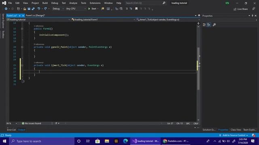Pin the Form1.cs tab

pyautogui.click(x=20, y=16)
